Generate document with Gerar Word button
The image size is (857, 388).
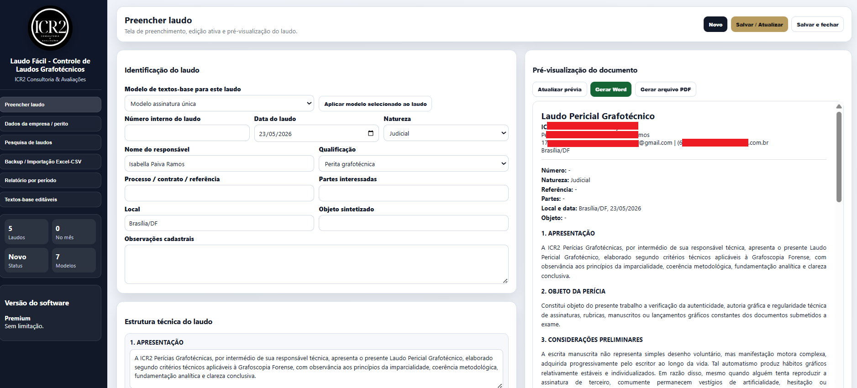click(610, 89)
